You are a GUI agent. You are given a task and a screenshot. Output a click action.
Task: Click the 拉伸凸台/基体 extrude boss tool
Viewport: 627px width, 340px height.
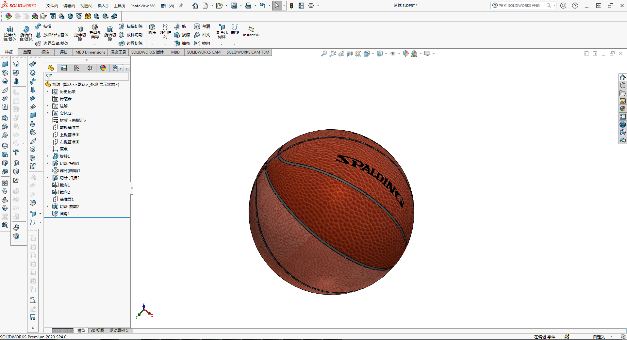click(10, 34)
